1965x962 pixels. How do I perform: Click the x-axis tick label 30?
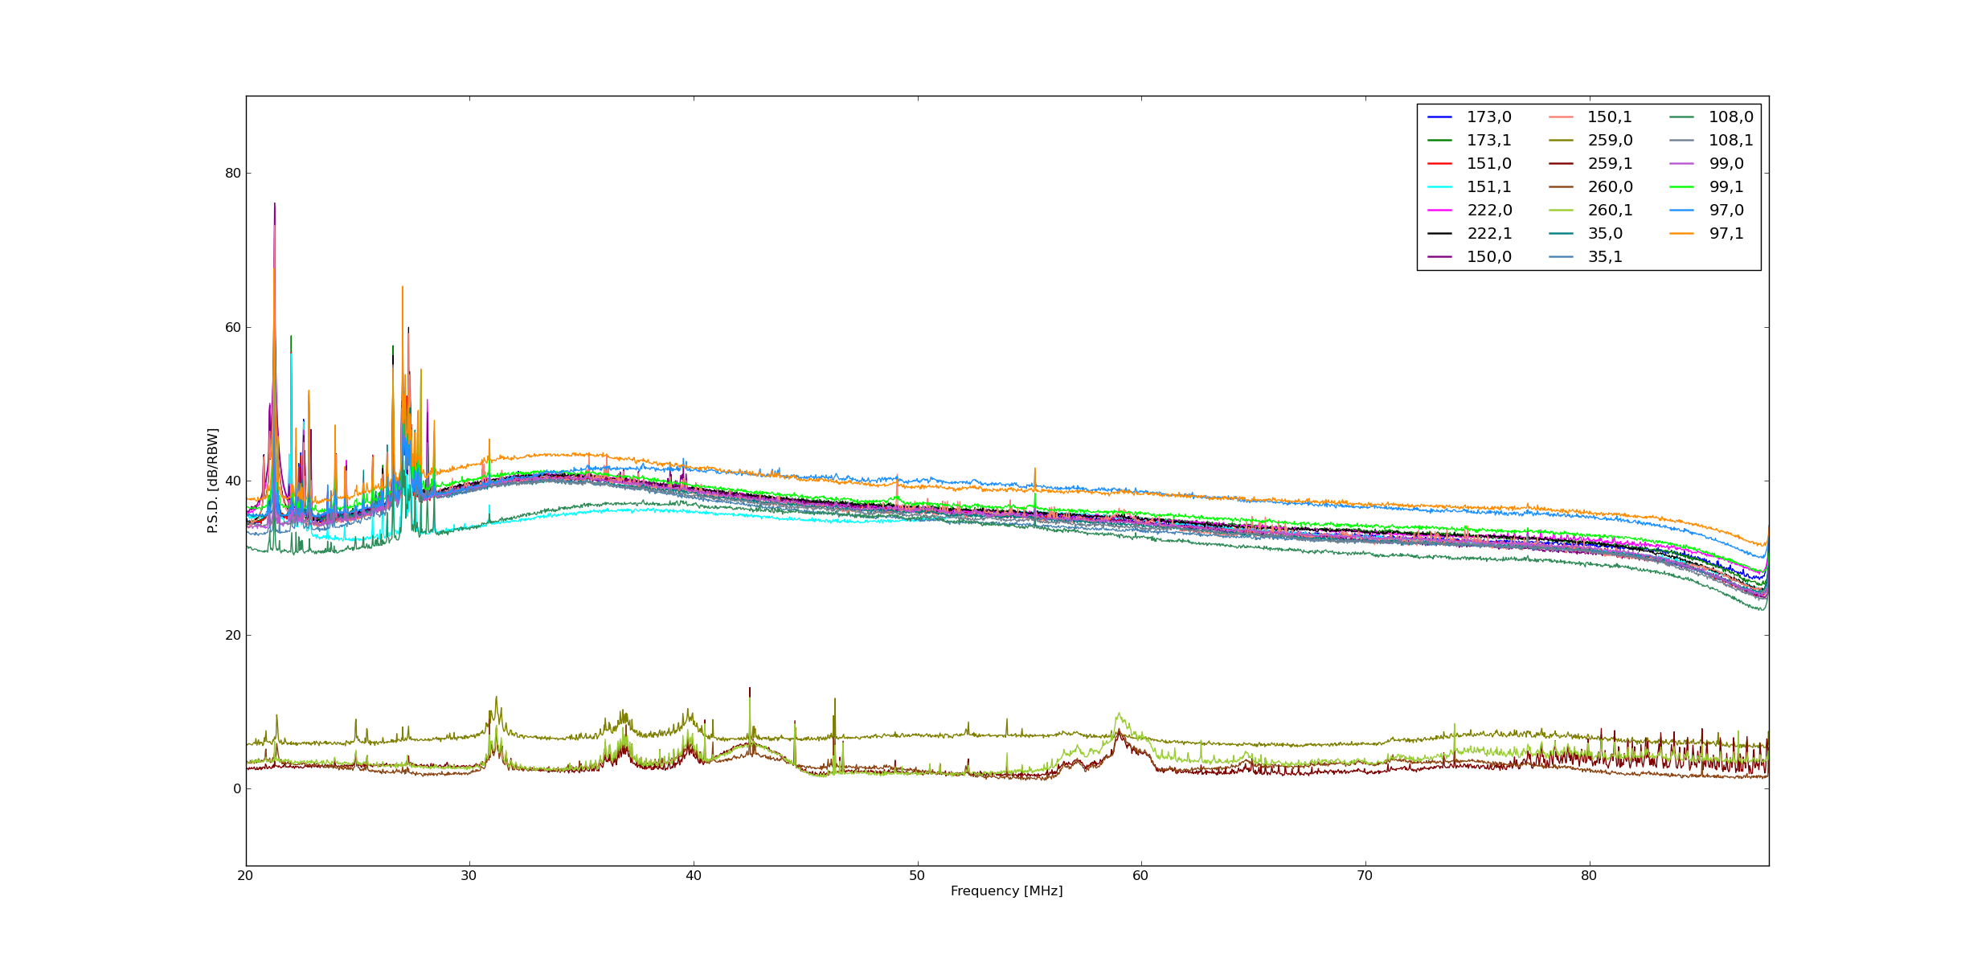469,876
